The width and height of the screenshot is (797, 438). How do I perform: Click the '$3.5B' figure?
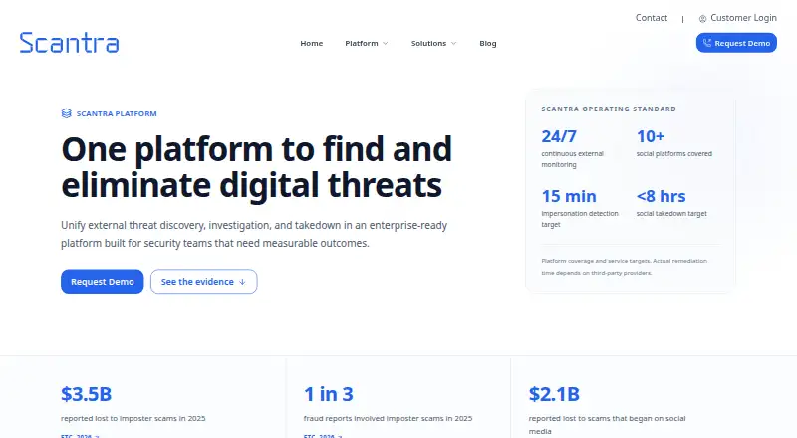[x=86, y=394]
